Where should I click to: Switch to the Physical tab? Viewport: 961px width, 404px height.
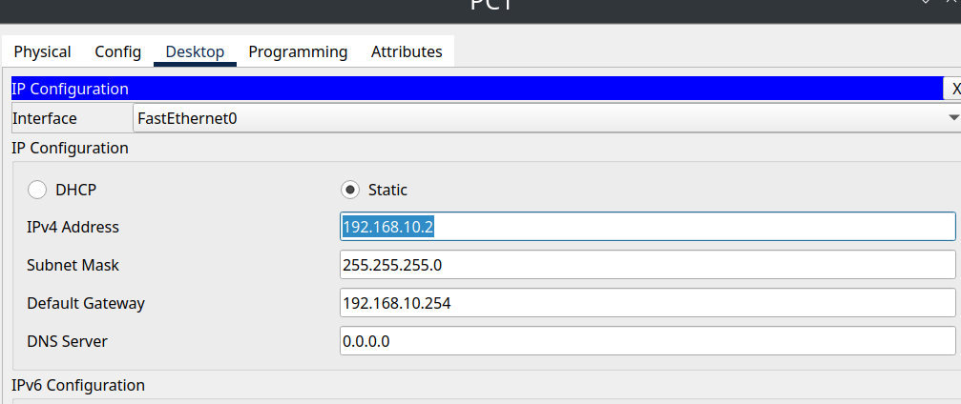pyautogui.click(x=42, y=51)
